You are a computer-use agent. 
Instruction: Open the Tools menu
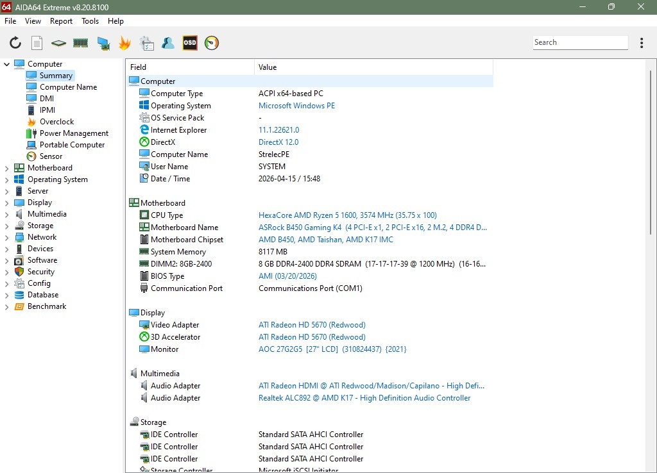click(x=90, y=21)
